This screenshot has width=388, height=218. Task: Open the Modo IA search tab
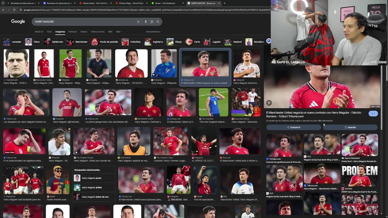click(x=39, y=31)
